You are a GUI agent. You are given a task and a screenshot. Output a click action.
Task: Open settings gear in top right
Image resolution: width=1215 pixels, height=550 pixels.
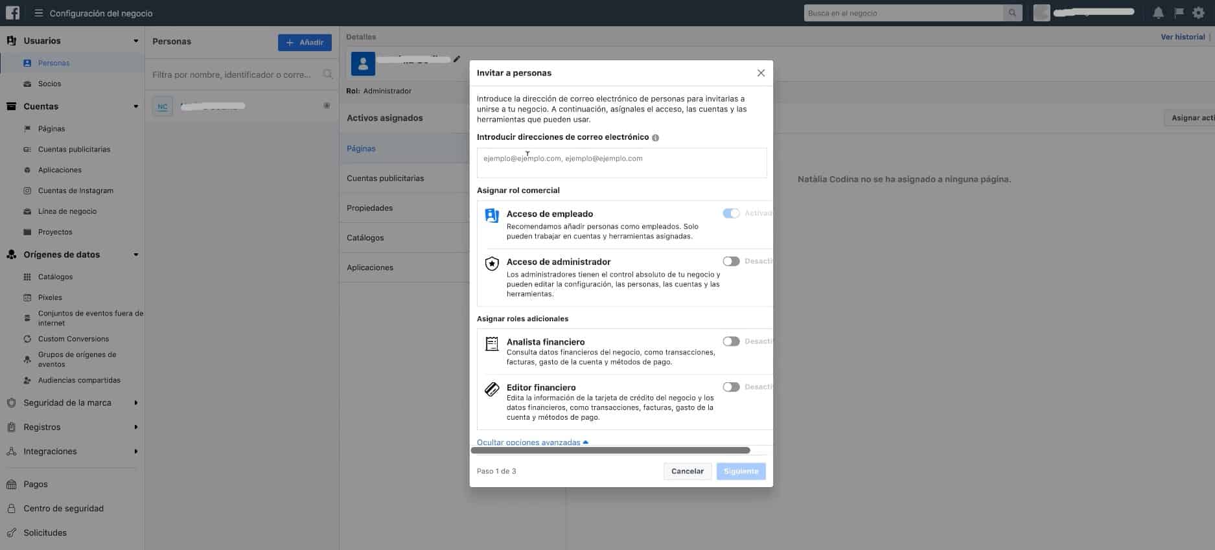(x=1198, y=13)
